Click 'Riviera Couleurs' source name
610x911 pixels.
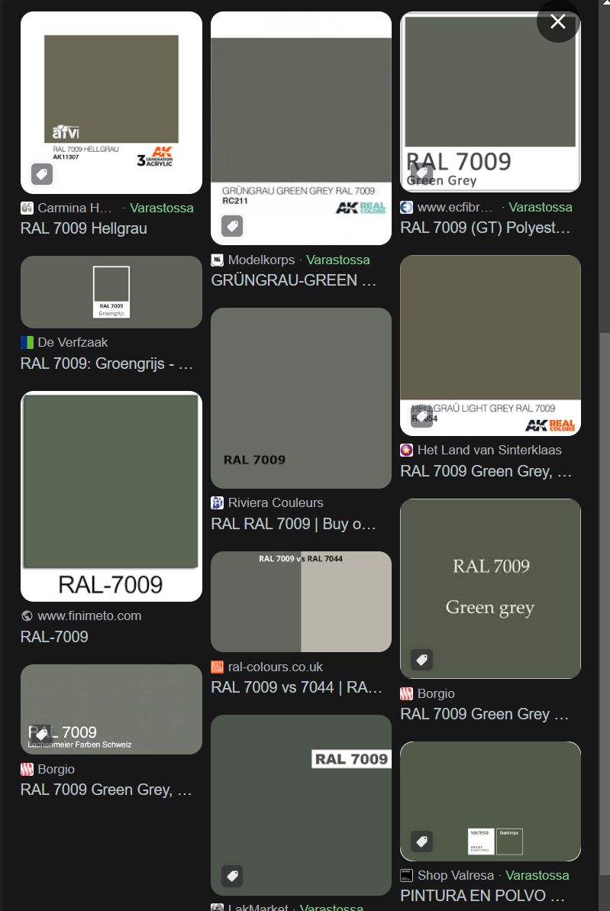point(276,502)
